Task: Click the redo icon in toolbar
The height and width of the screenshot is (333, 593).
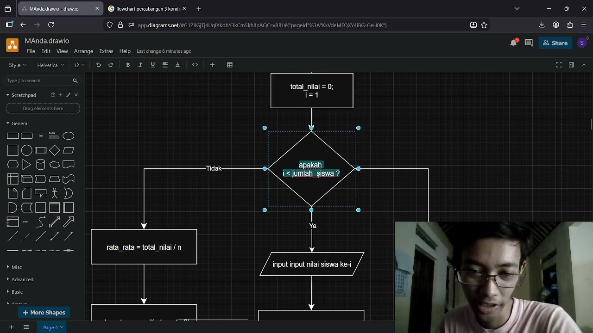Action: click(111, 65)
